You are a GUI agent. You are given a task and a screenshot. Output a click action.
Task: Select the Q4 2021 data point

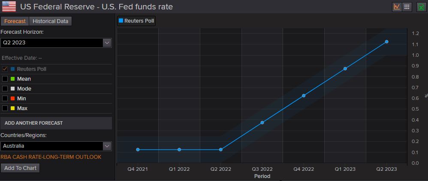(x=138, y=150)
